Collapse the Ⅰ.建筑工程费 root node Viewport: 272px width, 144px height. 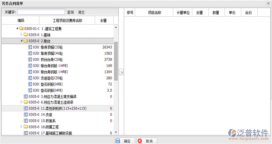[17, 29]
